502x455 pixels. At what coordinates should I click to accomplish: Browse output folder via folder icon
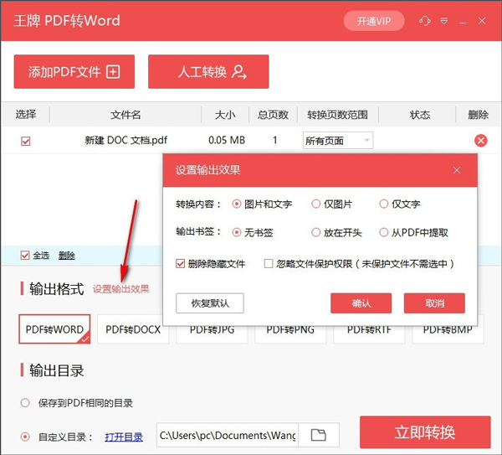click(x=319, y=435)
